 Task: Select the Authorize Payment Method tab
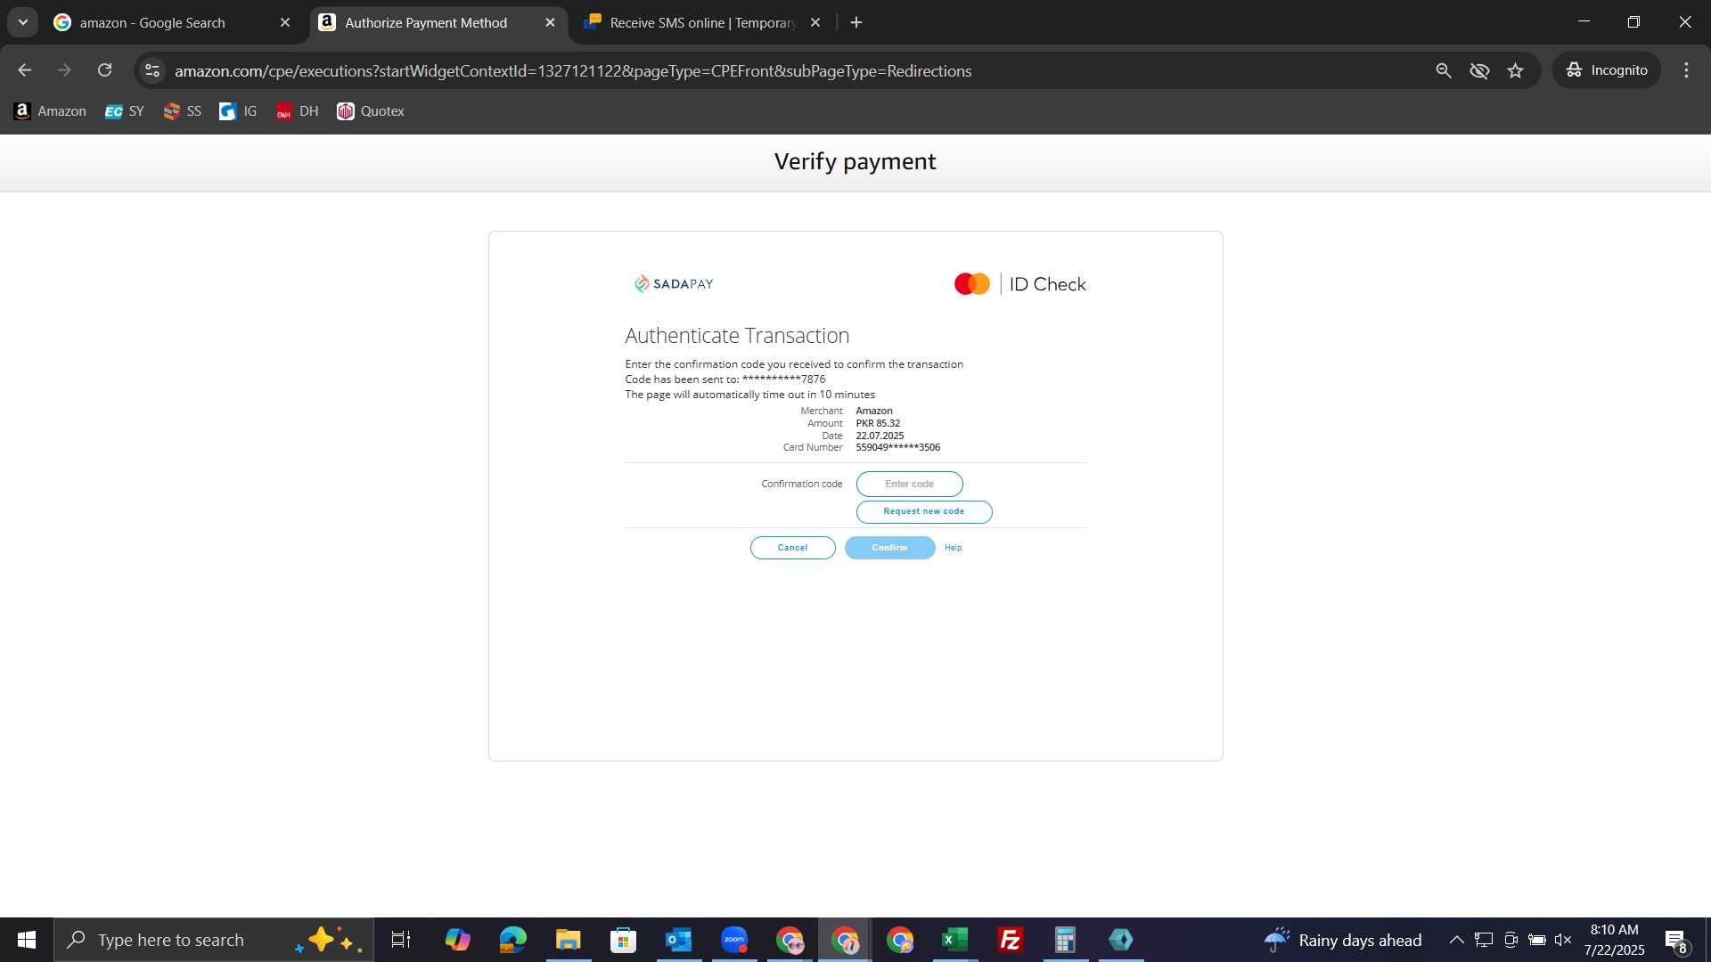[426, 22]
